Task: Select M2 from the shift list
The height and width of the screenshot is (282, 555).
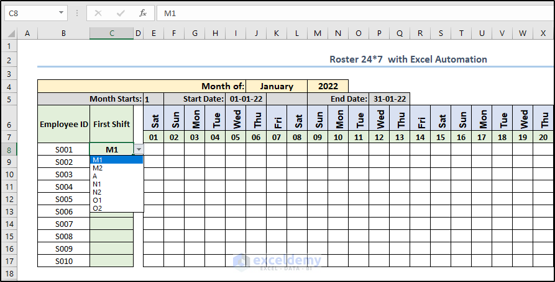Action: (98, 168)
